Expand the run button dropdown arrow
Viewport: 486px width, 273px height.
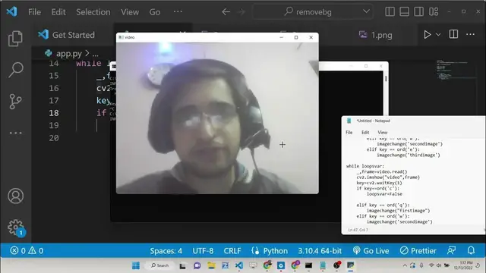coord(438,35)
